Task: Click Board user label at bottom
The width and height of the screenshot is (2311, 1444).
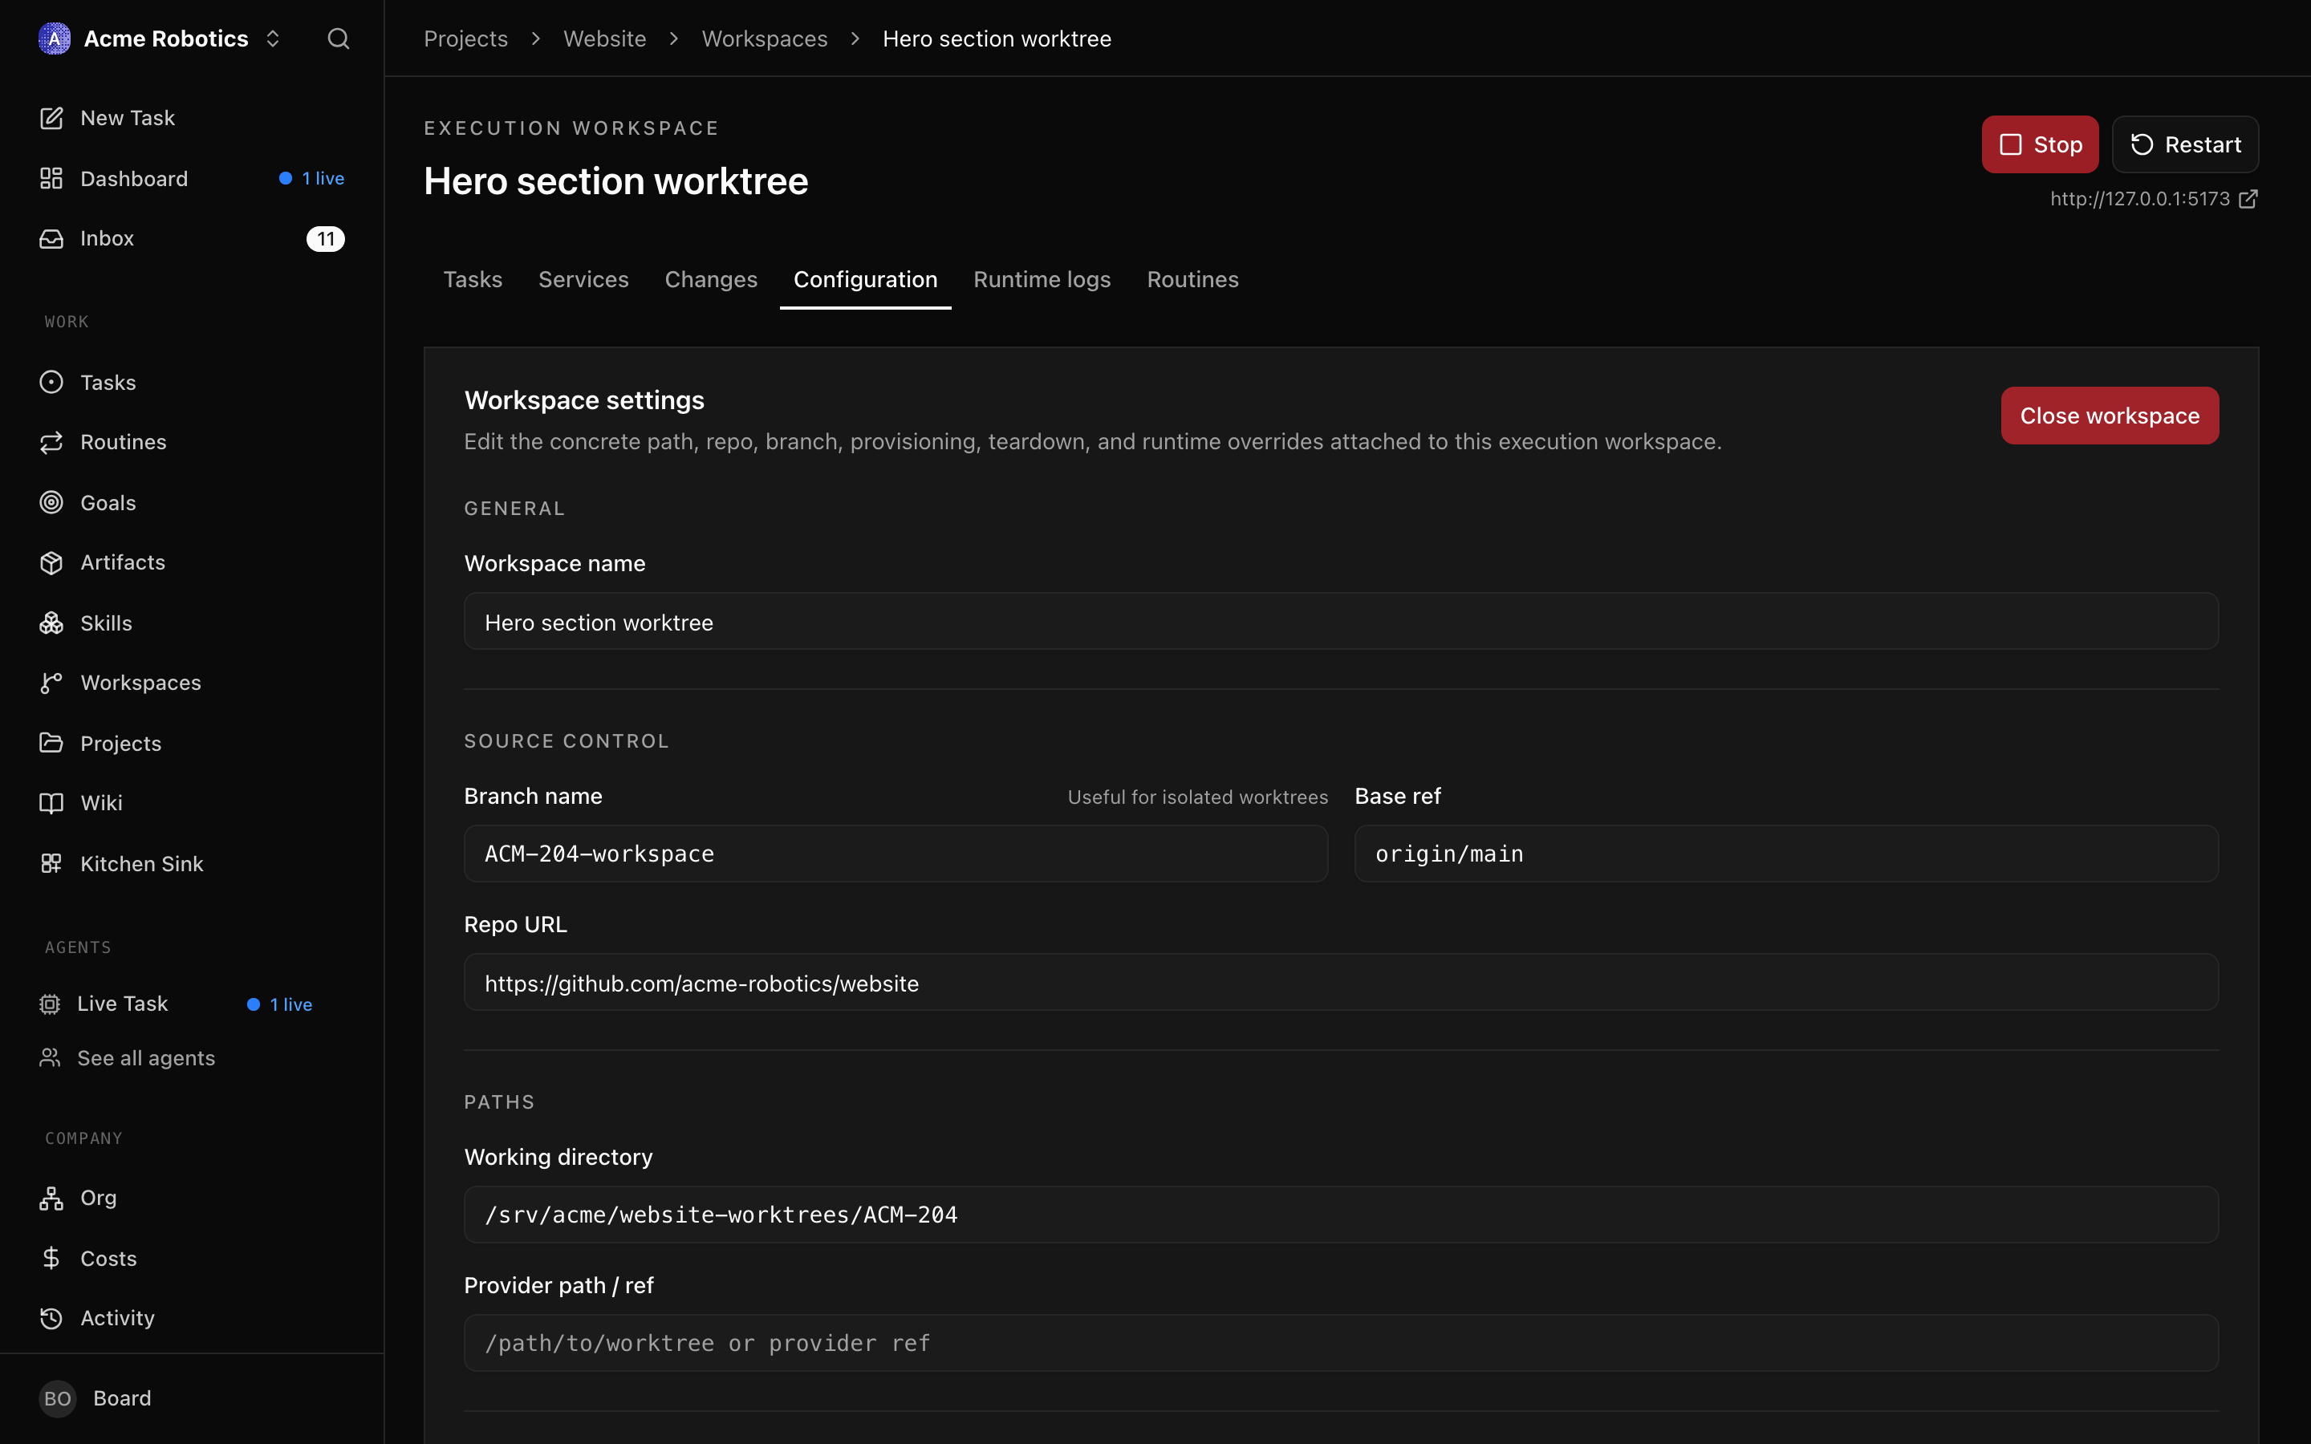Action: click(x=122, y=1398)
